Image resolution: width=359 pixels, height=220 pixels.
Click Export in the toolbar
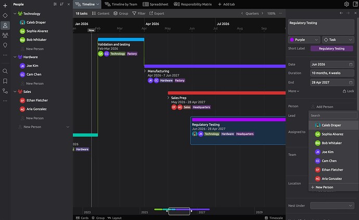tap(156, 14)
